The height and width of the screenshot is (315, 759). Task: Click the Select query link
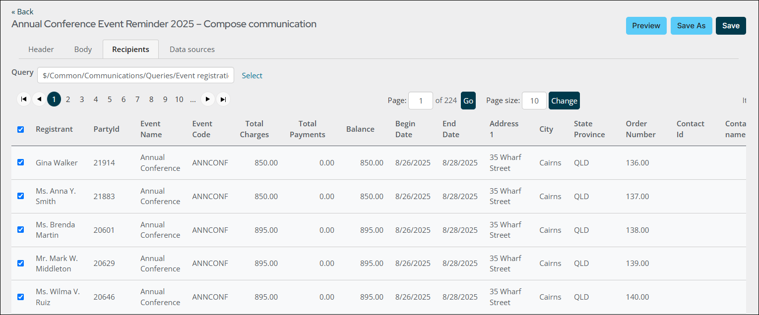(252, 76)
